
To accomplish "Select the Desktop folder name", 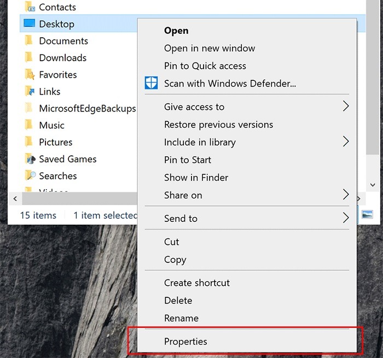I will (x=57, y=25).
